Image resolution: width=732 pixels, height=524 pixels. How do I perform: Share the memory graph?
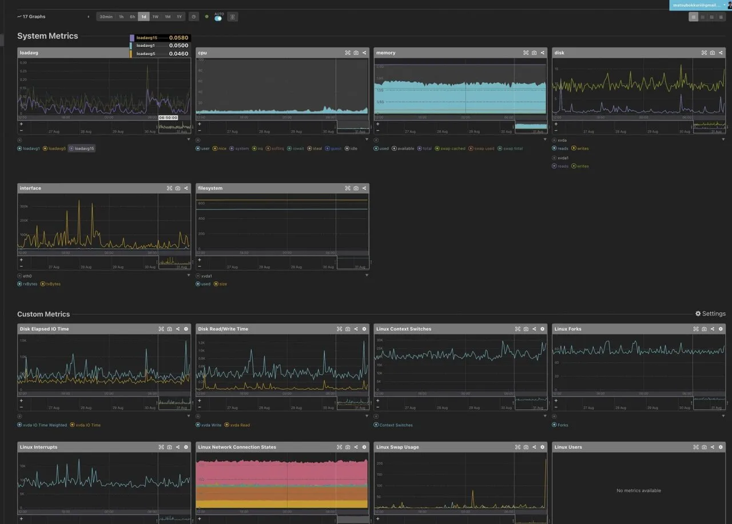point(543,53)
